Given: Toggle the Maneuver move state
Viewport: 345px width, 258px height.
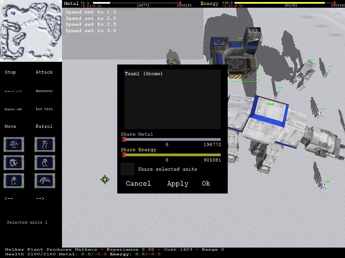Looking at the screenshot, I should point(44,91).
